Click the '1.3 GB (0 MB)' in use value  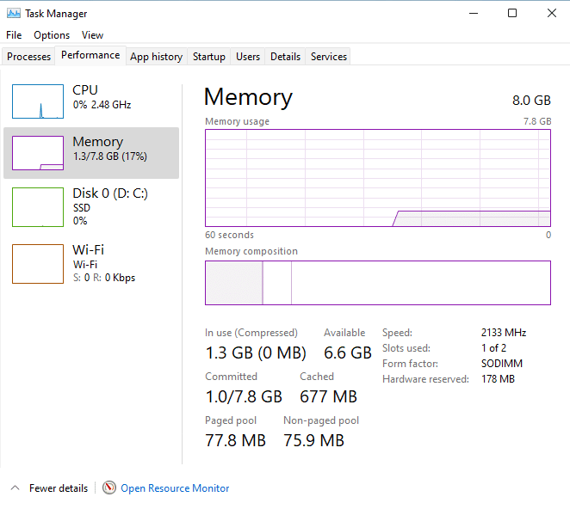point(256,353)
